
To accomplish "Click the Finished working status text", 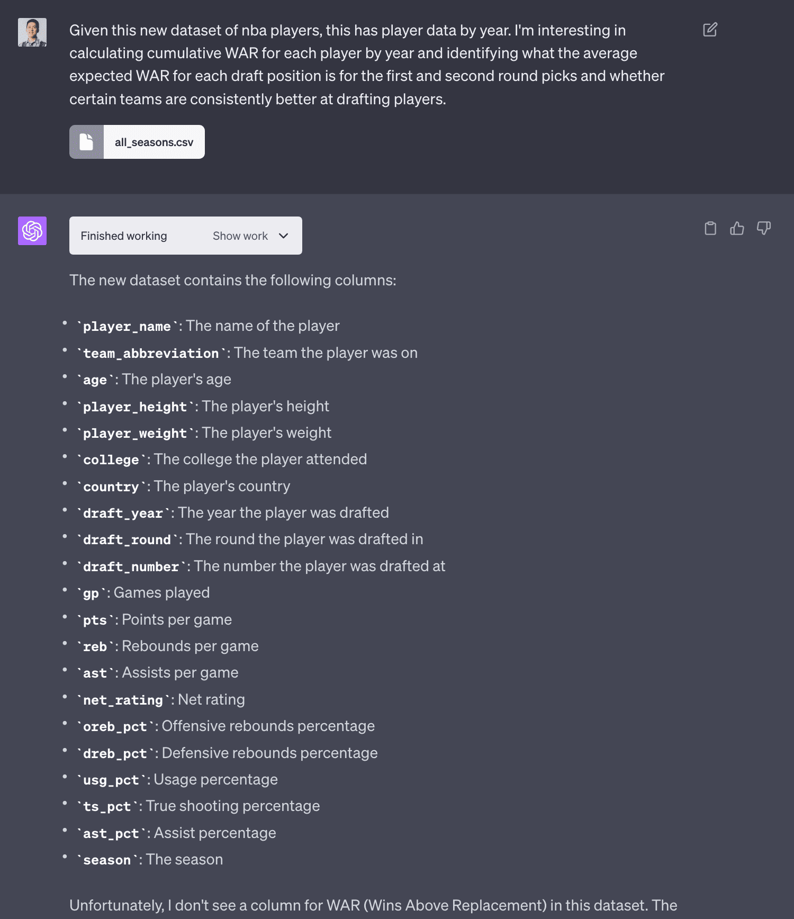I will 124,236.
